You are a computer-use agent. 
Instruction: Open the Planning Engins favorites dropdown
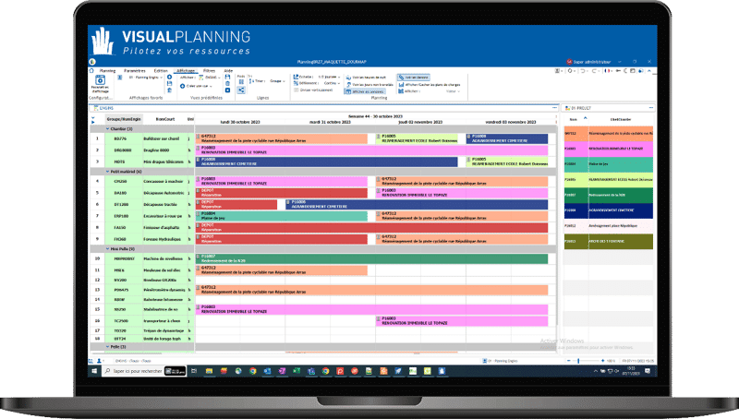[x=145, y=78]
